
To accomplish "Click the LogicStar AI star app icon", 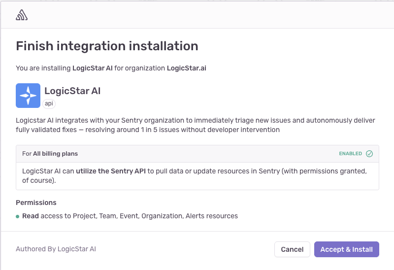I will 28,96.
